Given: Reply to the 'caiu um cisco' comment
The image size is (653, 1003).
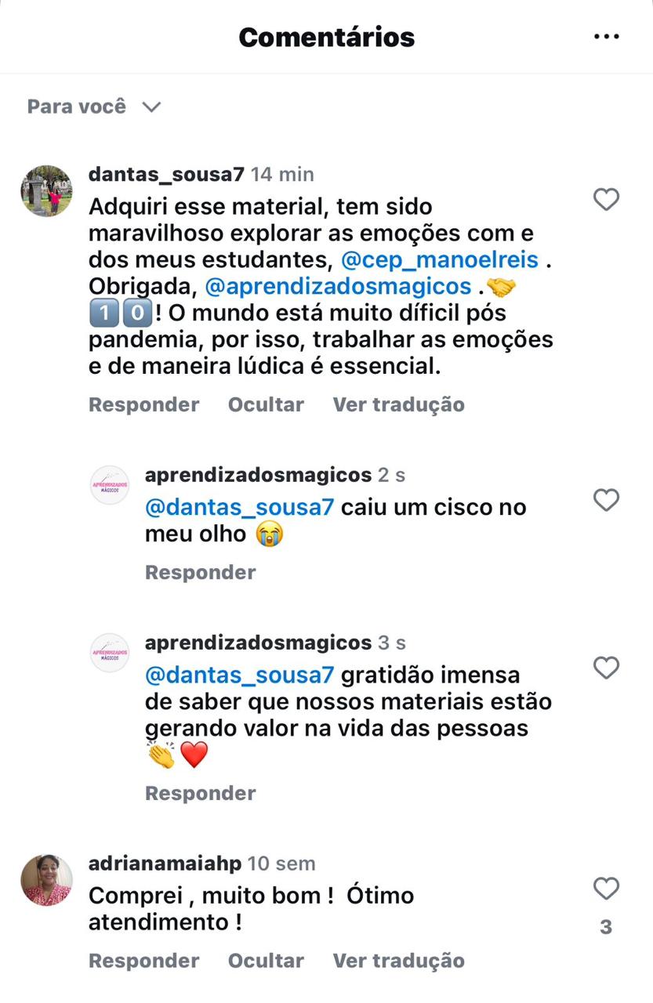Looking at the screenshot, I should tap(200, 572).
